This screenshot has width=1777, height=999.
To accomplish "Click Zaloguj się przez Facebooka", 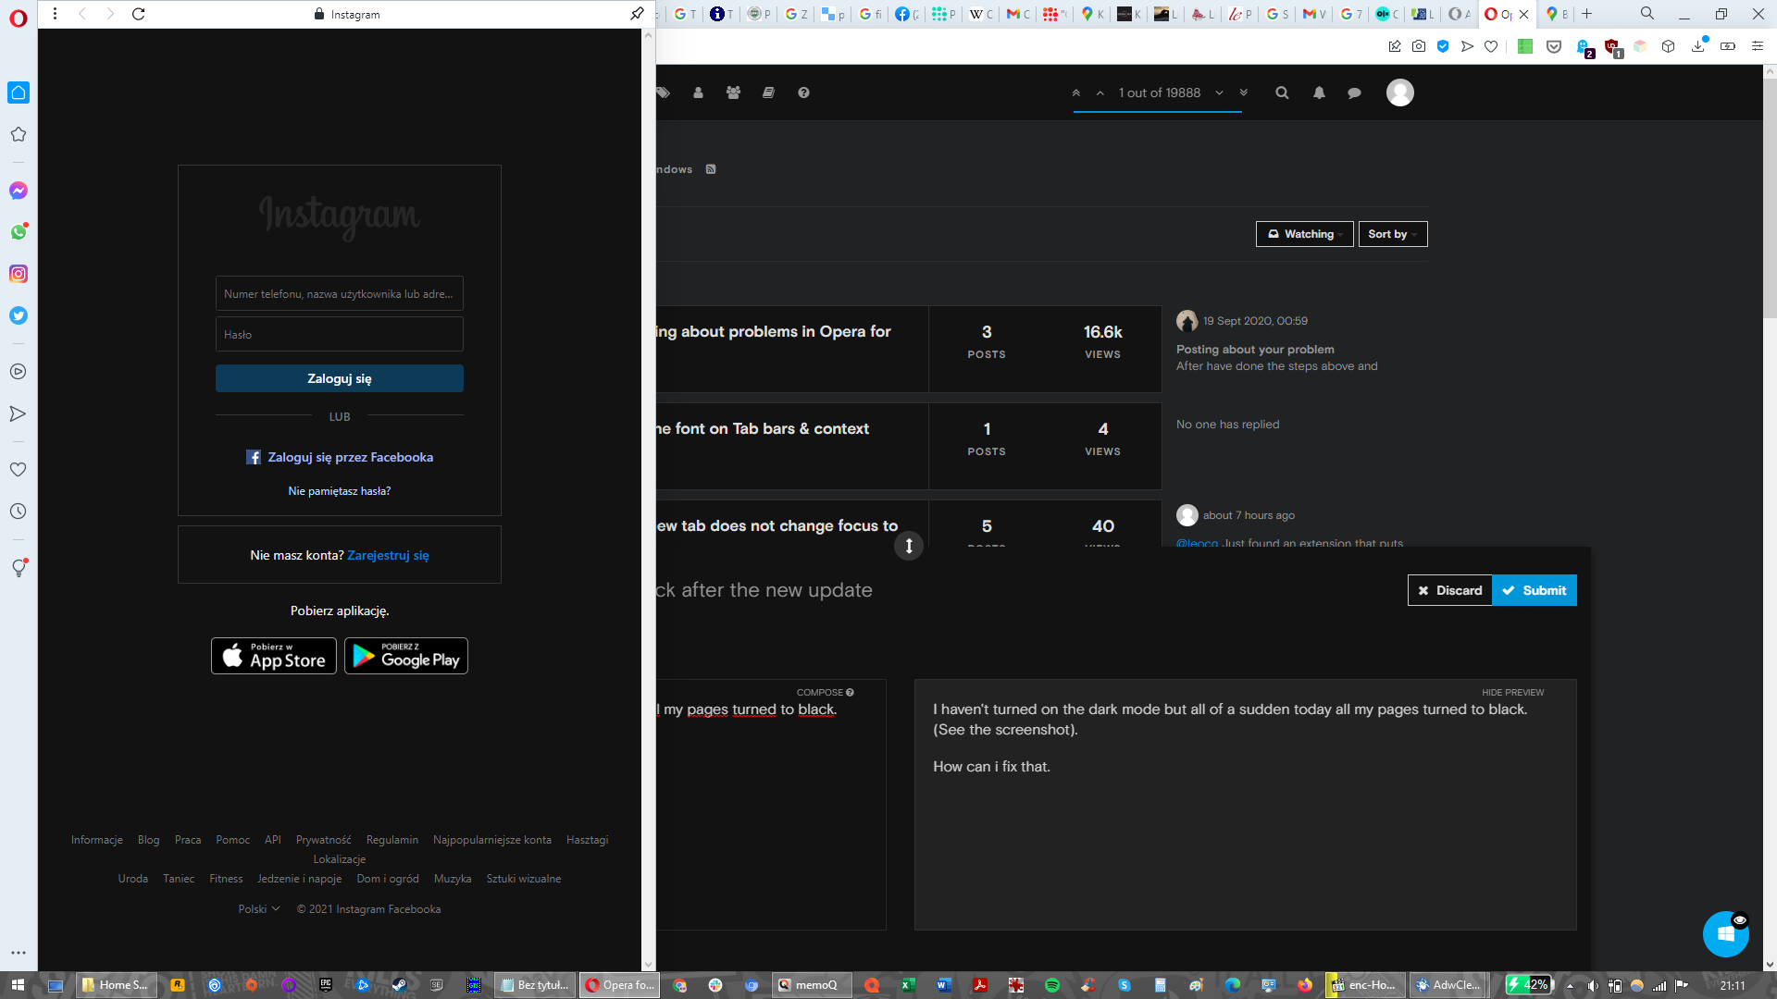I will (x=340, y=457).
